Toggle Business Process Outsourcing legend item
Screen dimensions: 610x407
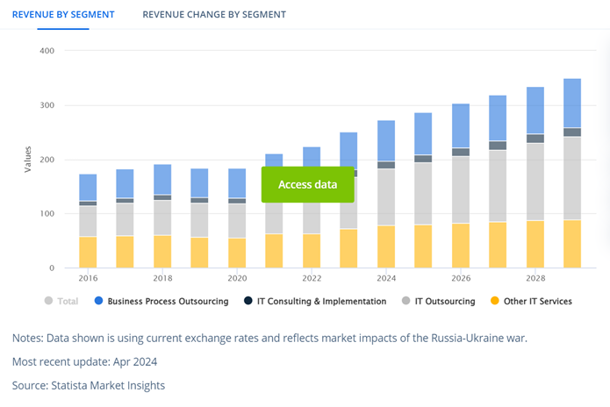coord(168,302)
